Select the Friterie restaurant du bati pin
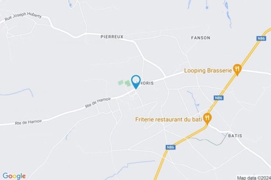Viewport: 271px width, 180px height. [207, 119]
